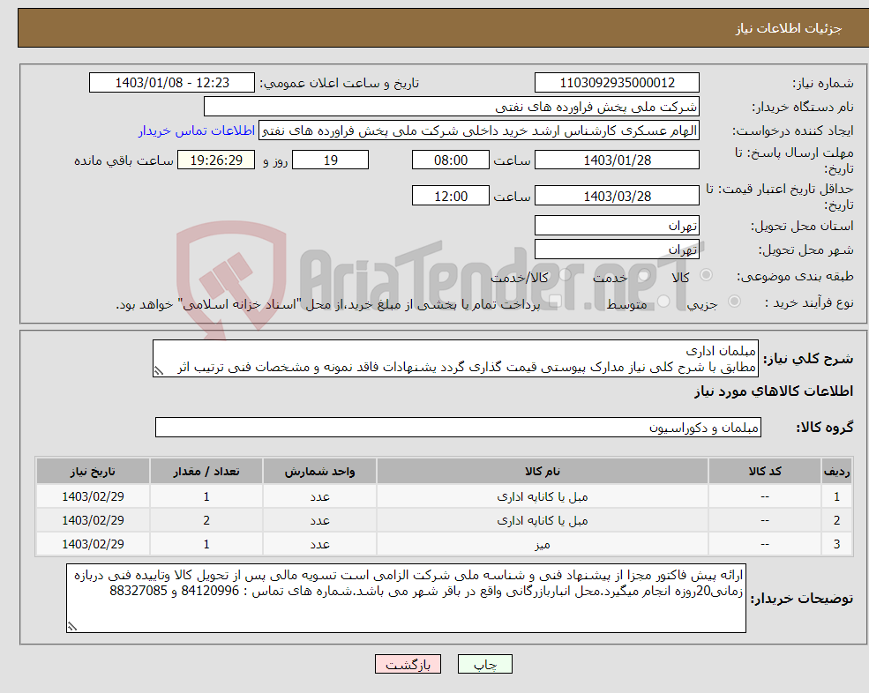Click the جزئیات اطلاعات نیاز header title

tap(789, 28)
